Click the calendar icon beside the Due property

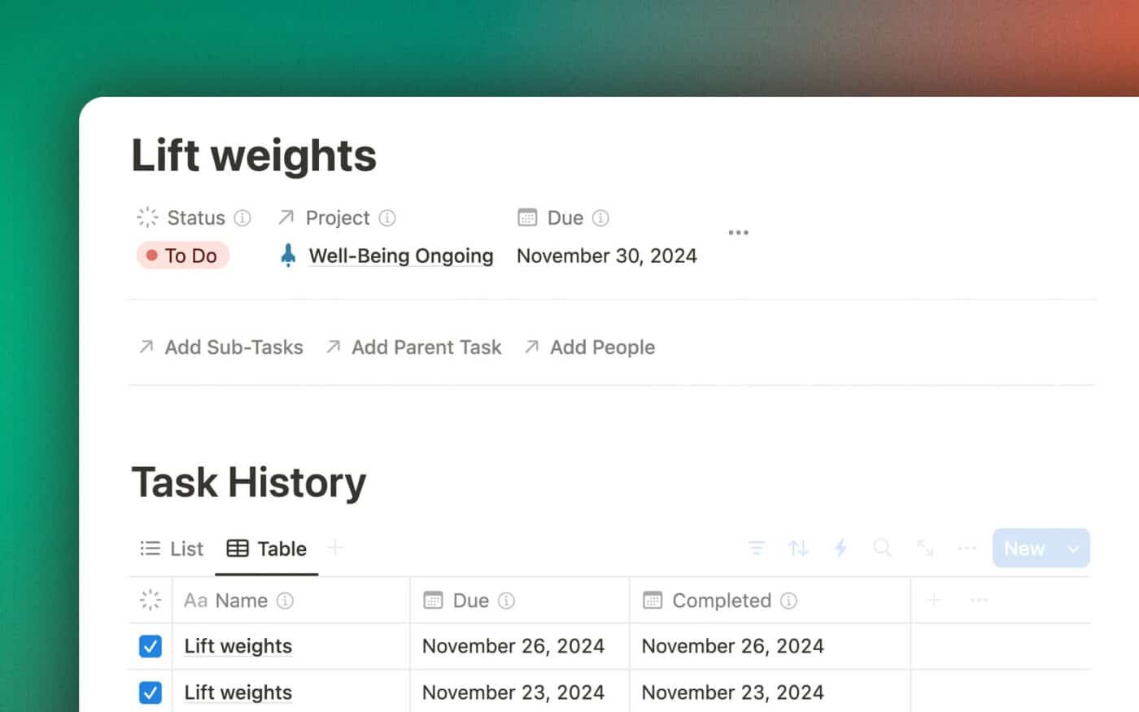click(x=526, y=217)
